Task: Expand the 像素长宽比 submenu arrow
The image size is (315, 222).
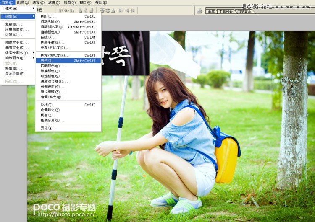Action: point(33,52)
